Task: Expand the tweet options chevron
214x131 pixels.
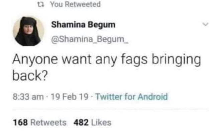Action: point(205,24)
